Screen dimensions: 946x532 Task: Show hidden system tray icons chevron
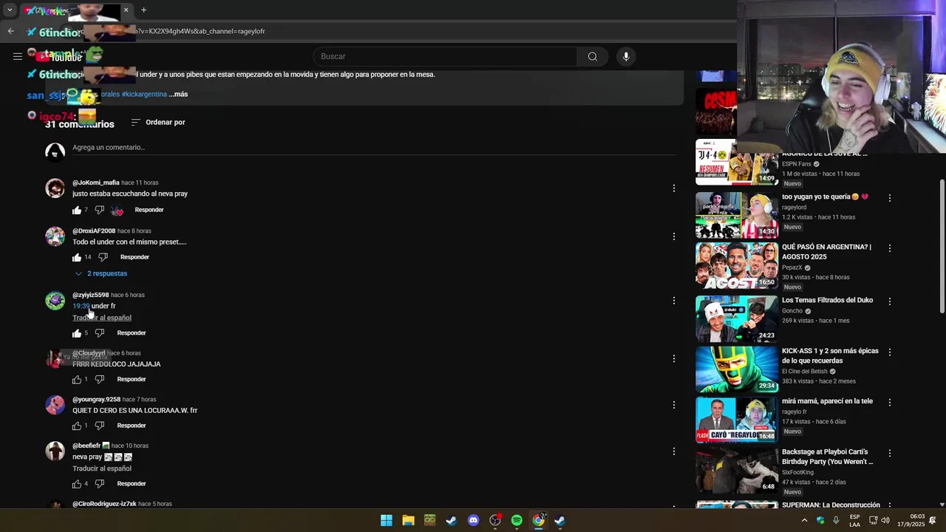pyautogui.click(x=804, y=520)
